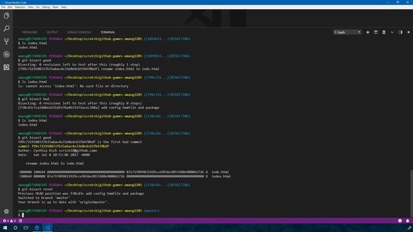This screenshot has height=232, width=413.
Task: Click 'cannot access index.html' error line
Action: 73,86
